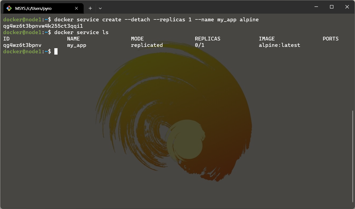355x209 pixels.
Task: Click the replicated mode value
Action: click(x=147, y=45)
